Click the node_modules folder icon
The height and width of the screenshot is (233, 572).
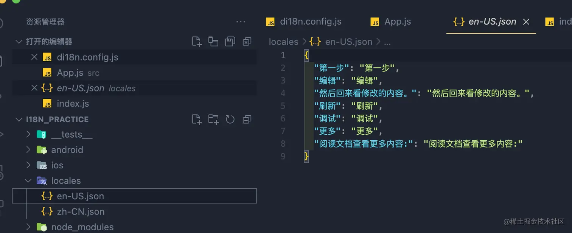click(42, 227)
